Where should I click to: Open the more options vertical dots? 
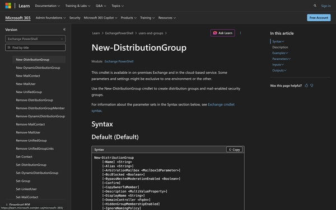click(x=240, y=33)
